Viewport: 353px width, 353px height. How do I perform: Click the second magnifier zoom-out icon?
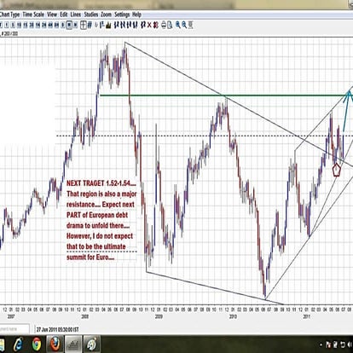184,26
